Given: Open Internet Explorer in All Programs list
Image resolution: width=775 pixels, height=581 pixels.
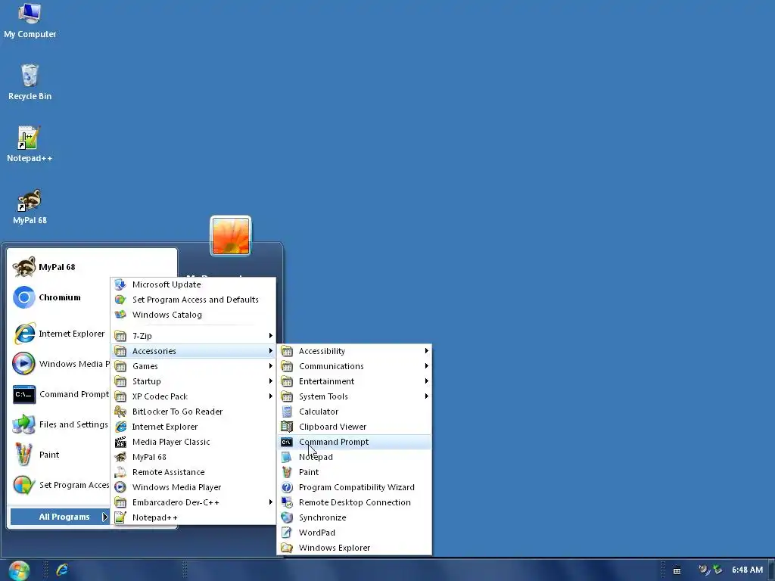Looking at the screenshot, I should pyautogui.click(x=193, y=427).
